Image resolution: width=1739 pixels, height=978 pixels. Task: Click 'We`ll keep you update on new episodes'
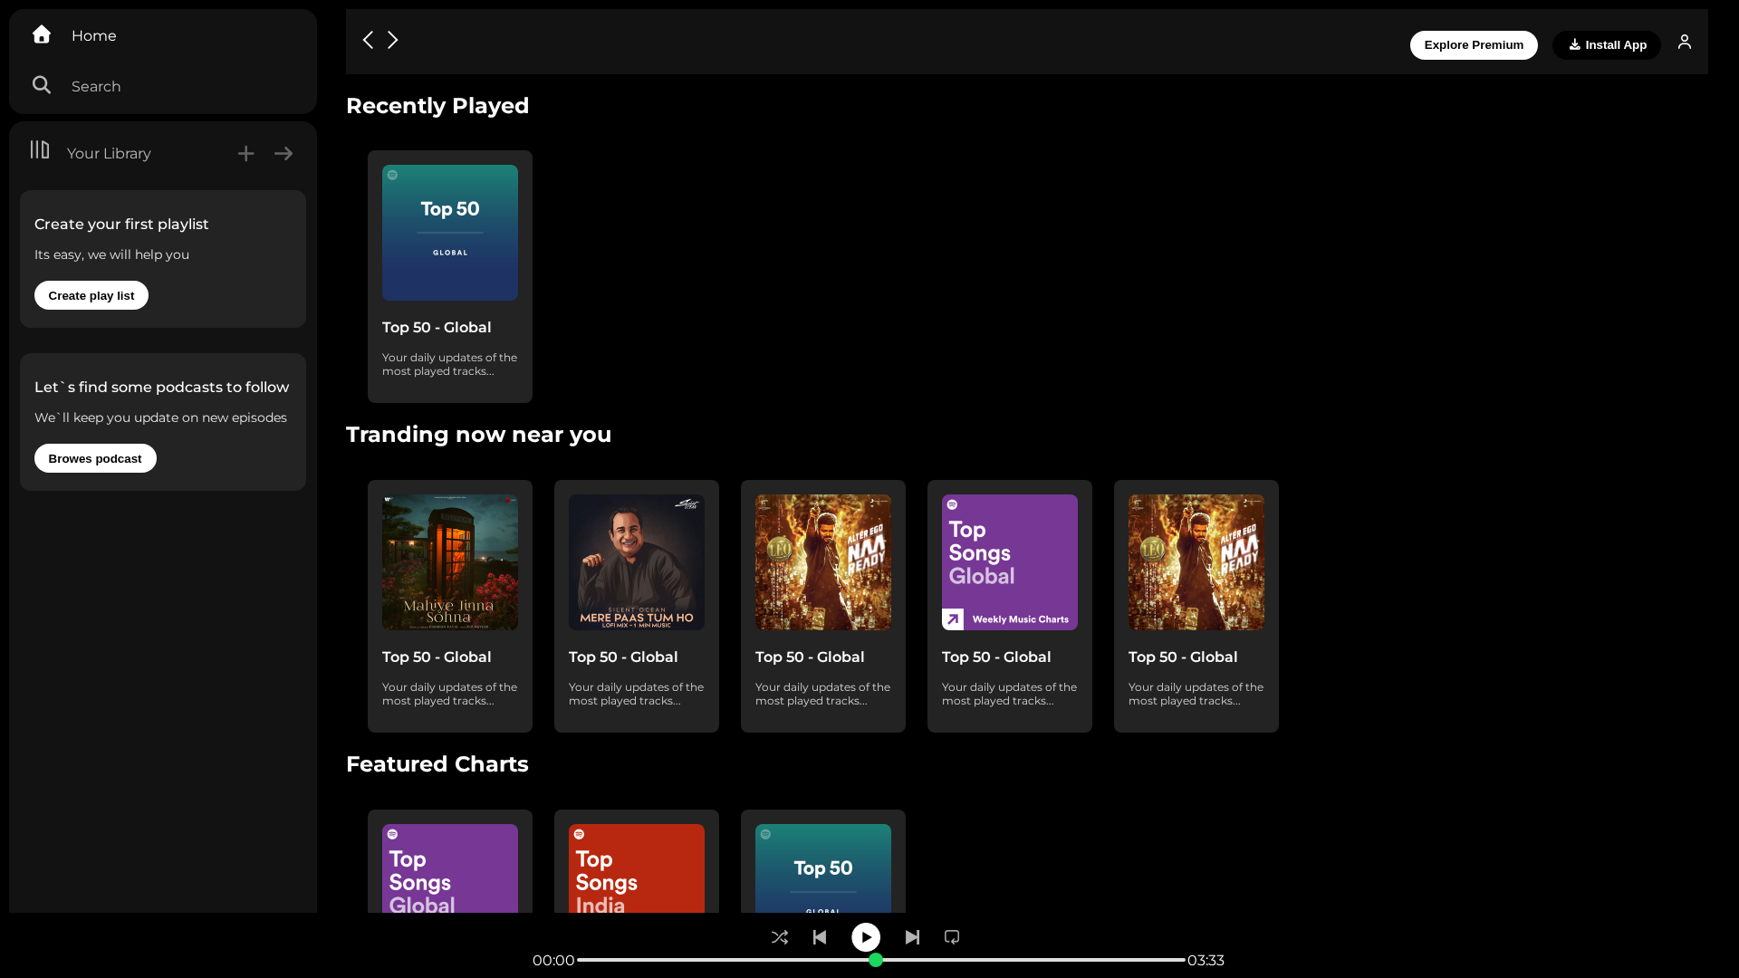click(161, 417)
